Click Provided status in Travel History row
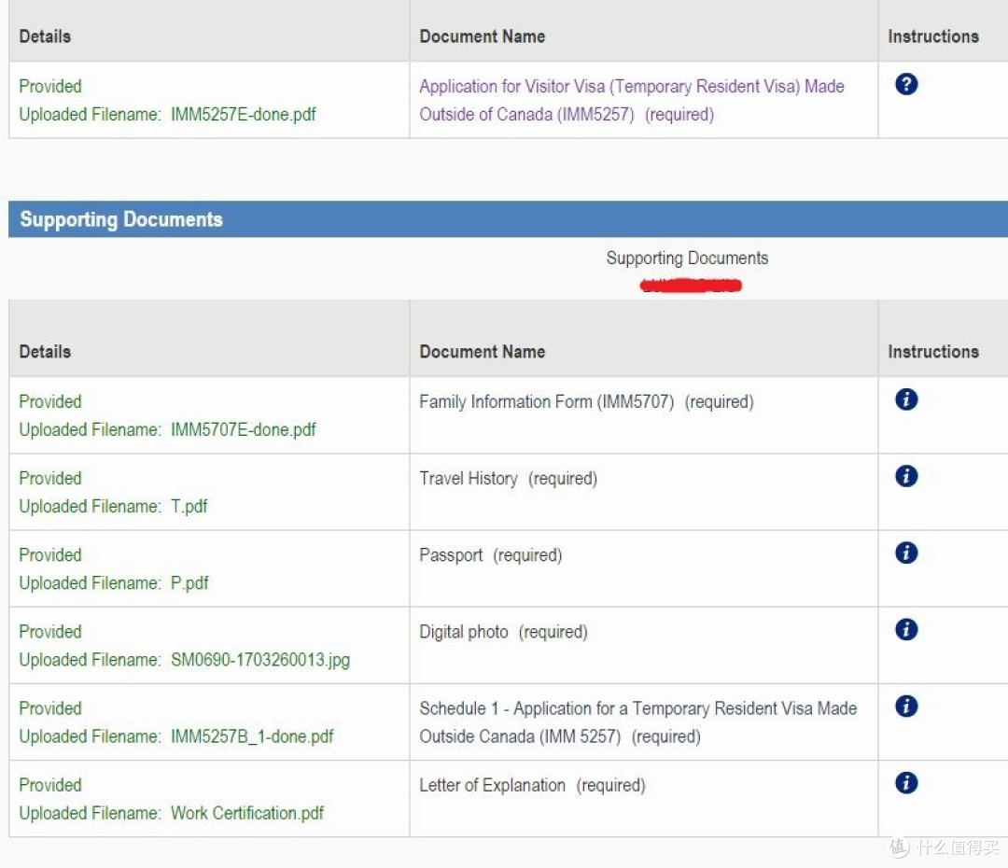Screen dimensions: 1008x868 50,479
